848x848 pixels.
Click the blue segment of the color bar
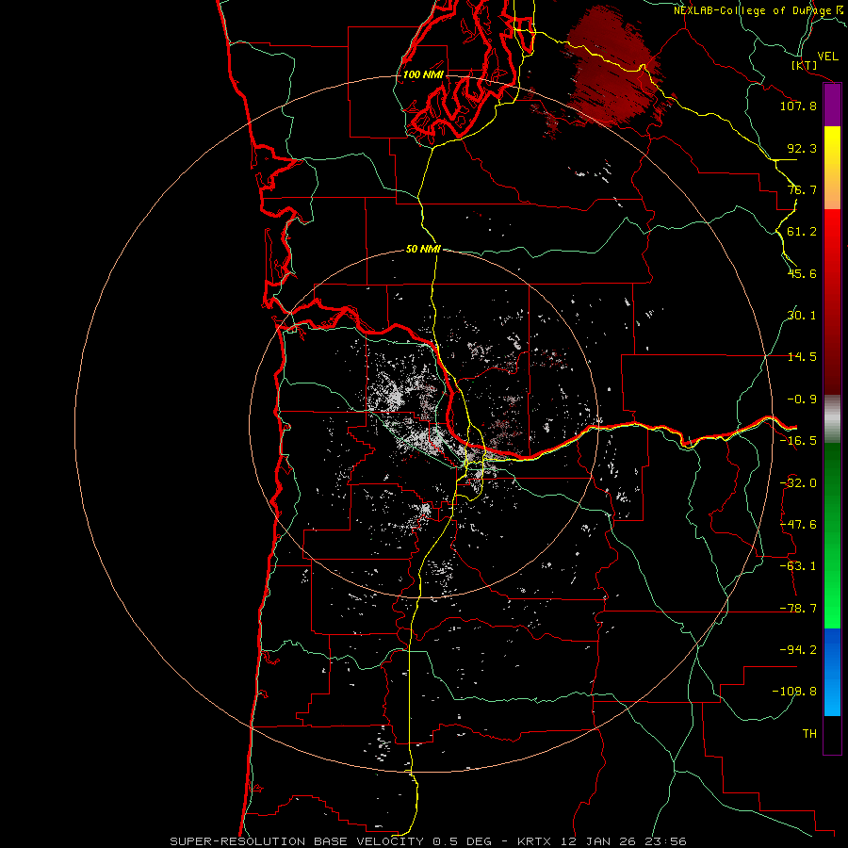832,672
